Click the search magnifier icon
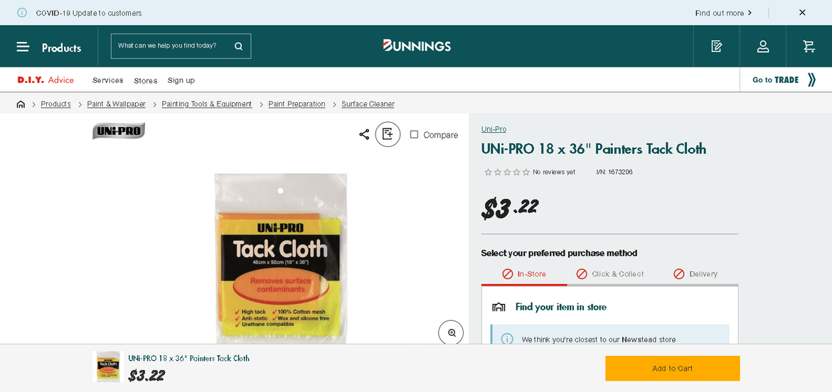The image size is (832, 392). coord(238,46)
